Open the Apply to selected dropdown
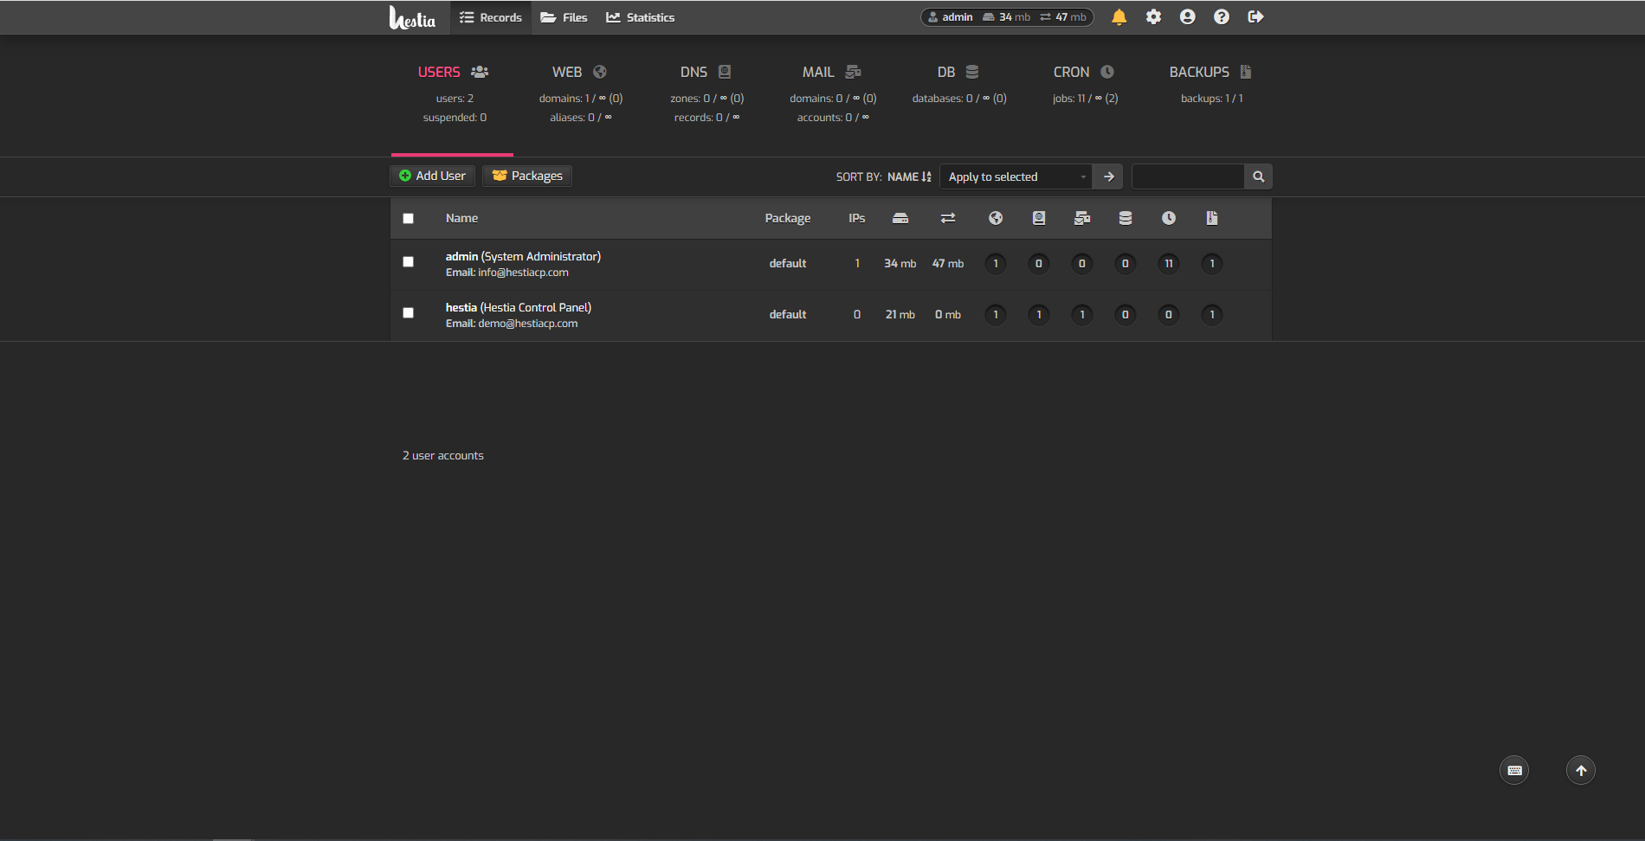 1016,177
